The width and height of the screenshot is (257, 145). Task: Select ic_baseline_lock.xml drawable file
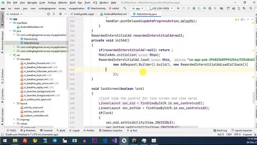coord(35,75)
